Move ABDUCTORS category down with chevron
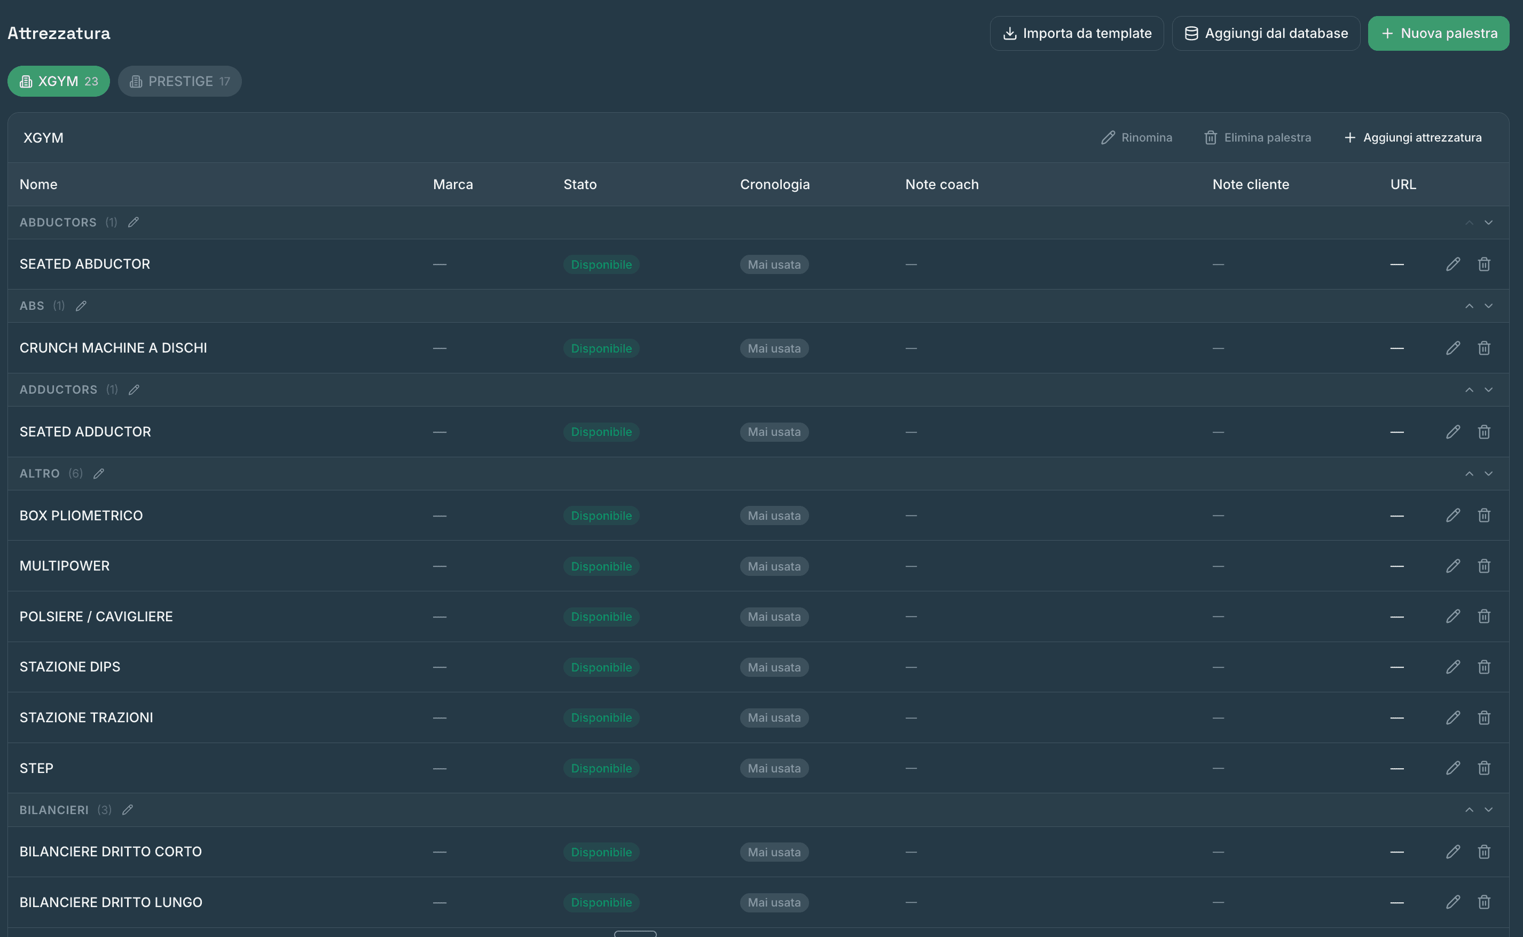This screenshot has width=1523, height=937. tap(1488, 222)
